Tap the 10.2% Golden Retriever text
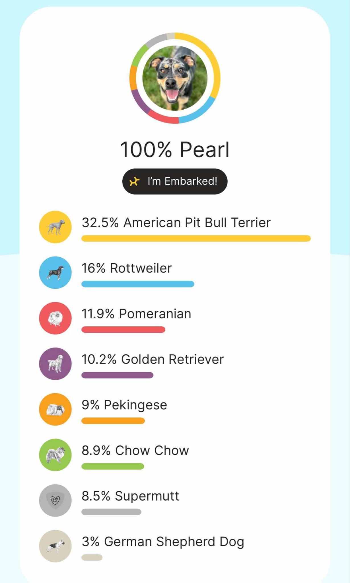The height and width of the screenshot is (583, 350). coord(153,359)
